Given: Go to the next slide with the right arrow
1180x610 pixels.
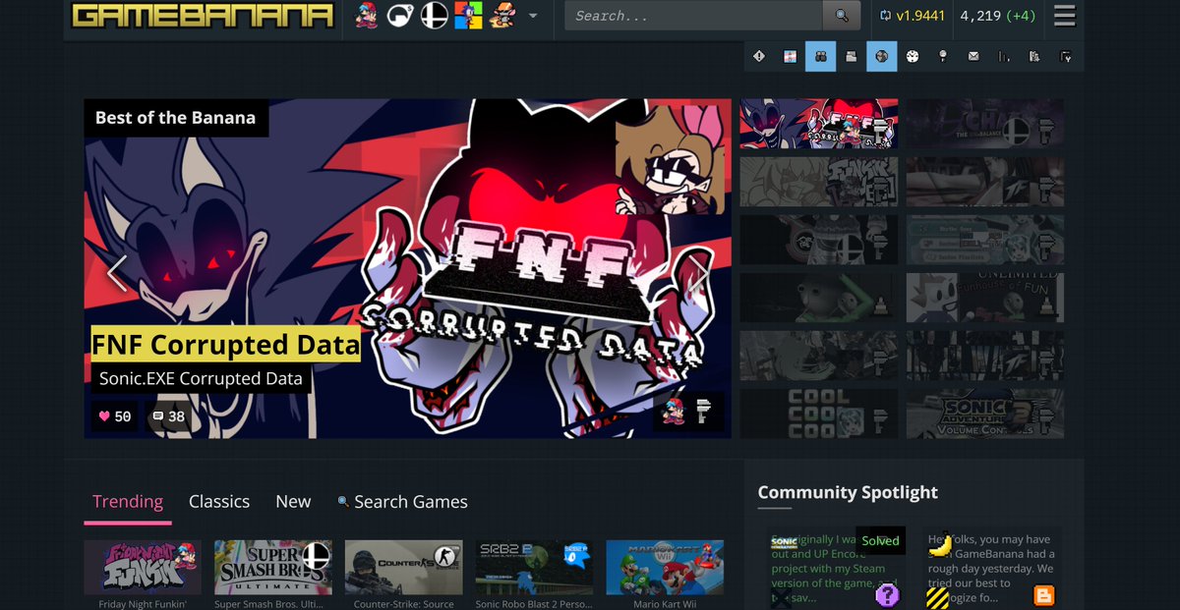Looking at the screenshot, I should 699,273.
